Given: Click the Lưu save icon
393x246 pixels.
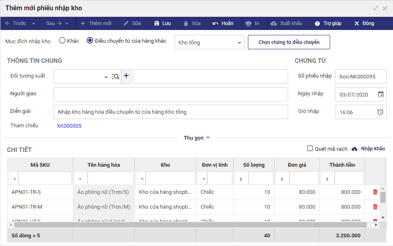Looking at the screenshot, I should [x=157, y=23].
